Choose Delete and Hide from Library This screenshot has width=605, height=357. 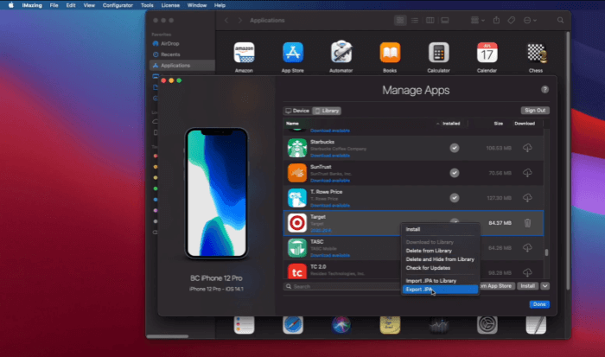[x=440, y=259]
